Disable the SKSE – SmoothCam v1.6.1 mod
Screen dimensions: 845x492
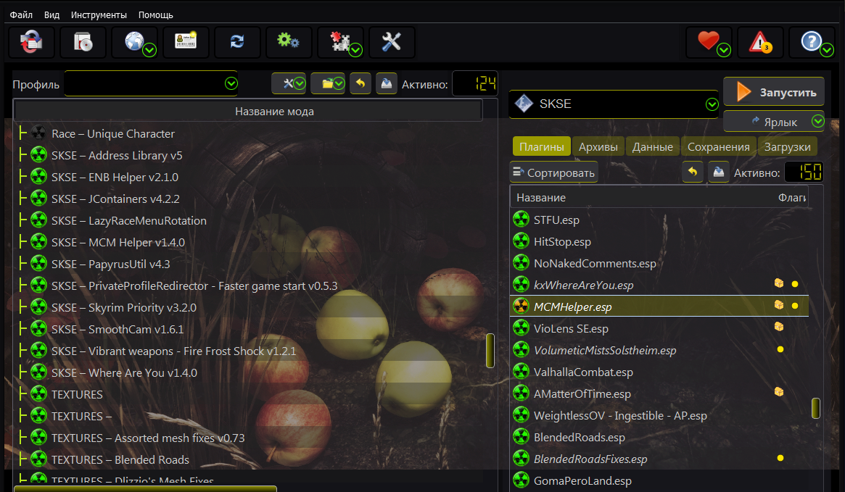click(38, 329)
